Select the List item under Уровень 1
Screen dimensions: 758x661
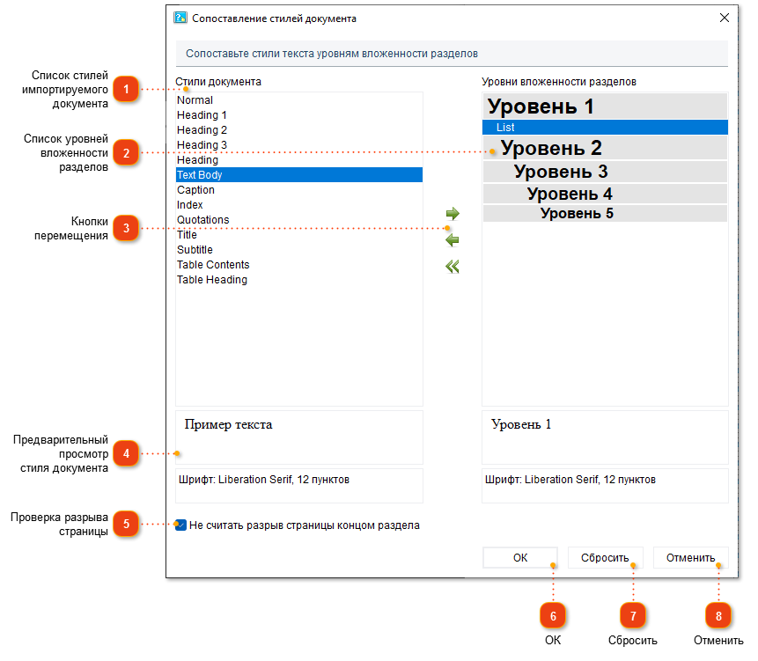point(505,128)
